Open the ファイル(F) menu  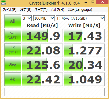[9, 10]
